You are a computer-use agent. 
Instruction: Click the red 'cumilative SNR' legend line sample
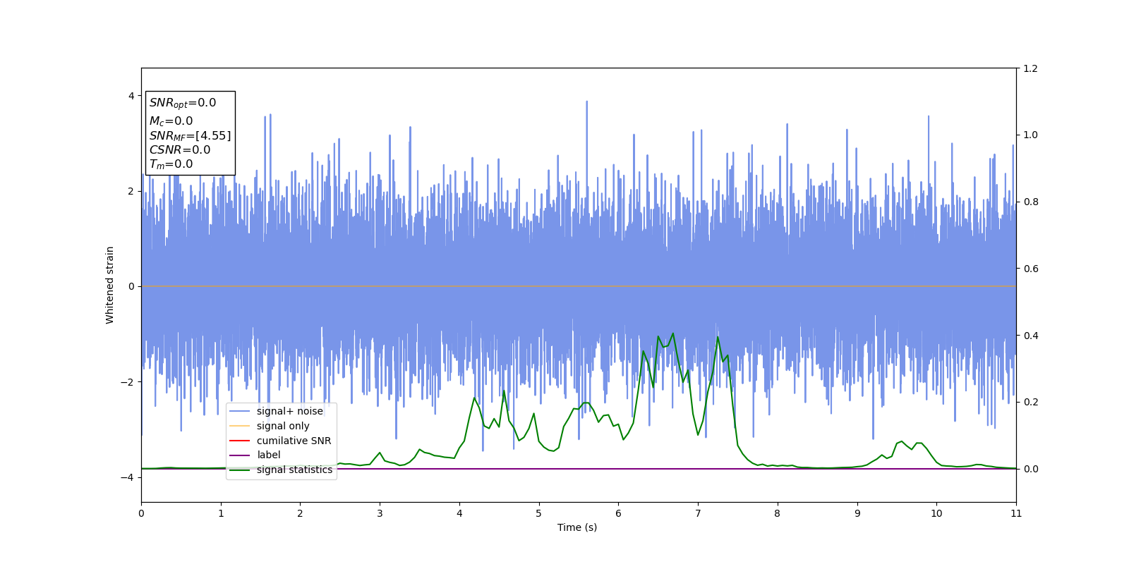tap(240, 441)
